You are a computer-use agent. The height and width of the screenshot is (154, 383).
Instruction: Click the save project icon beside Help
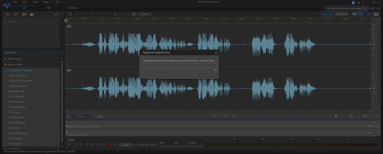point(57,2)
